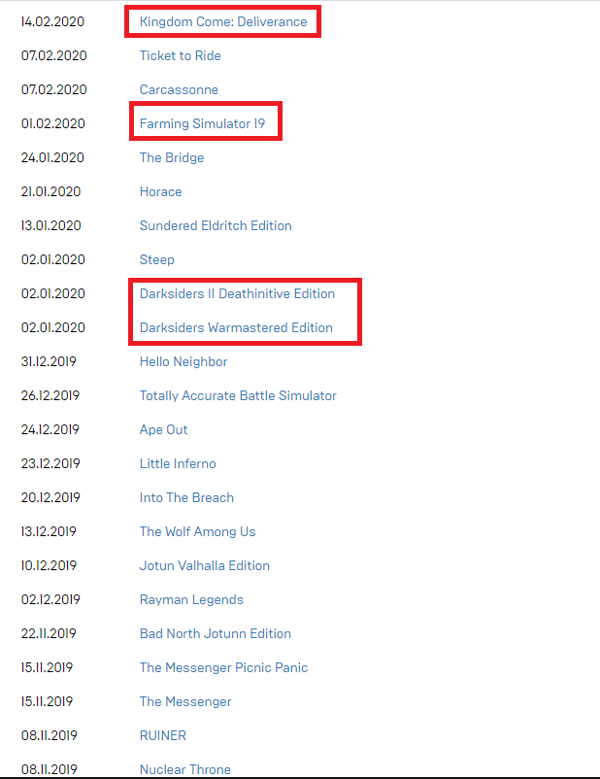Click the Ticket to Ride link
Image resolution: width=600 pixels, height=779 pixels.
tap(180, 55)
